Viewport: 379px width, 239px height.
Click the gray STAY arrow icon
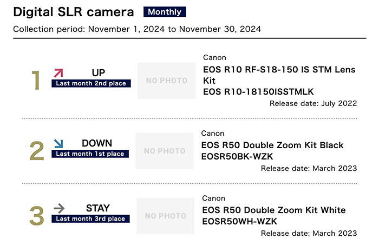point(59,208)
